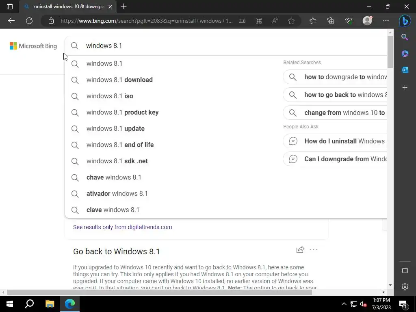Image resolution: width=416 pixels, height=312 pixels.
Task: Open the network tray icon
Action: tap(354, 304)
